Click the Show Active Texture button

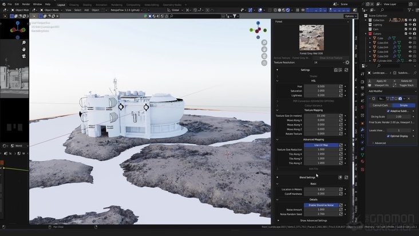coord(330,58)
